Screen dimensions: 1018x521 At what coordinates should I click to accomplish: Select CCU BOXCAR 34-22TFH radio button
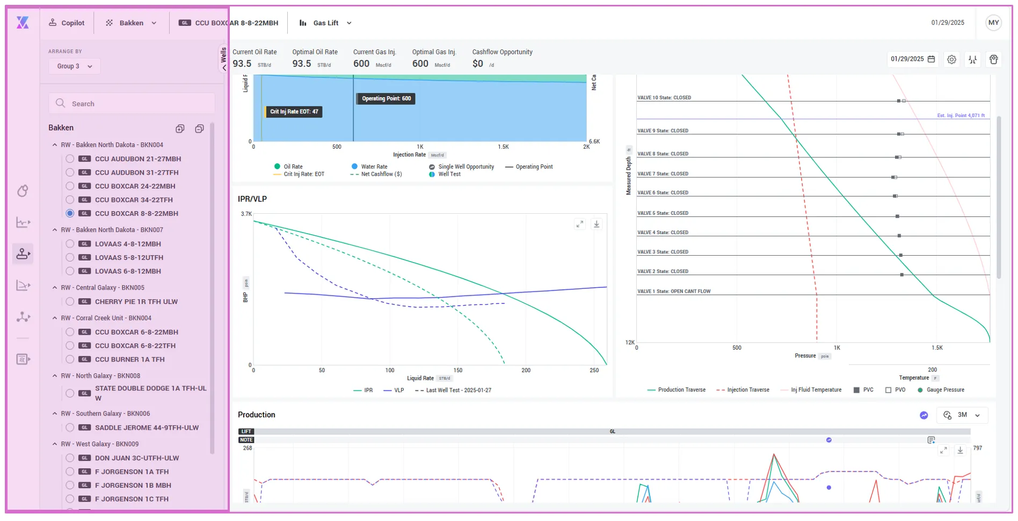(70, 200)
